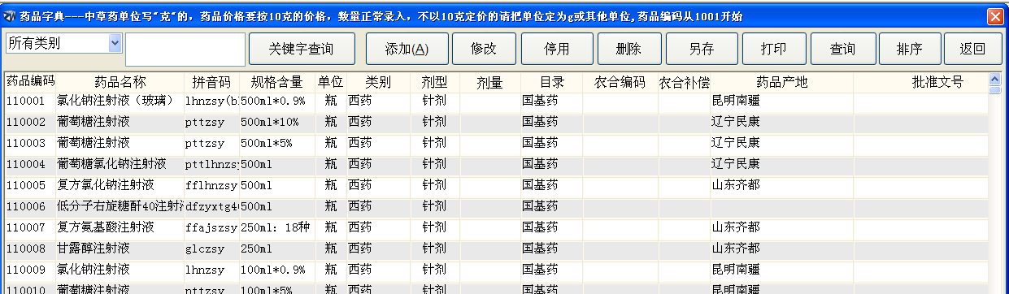Click the 药品产地 column header

point(781,82)
